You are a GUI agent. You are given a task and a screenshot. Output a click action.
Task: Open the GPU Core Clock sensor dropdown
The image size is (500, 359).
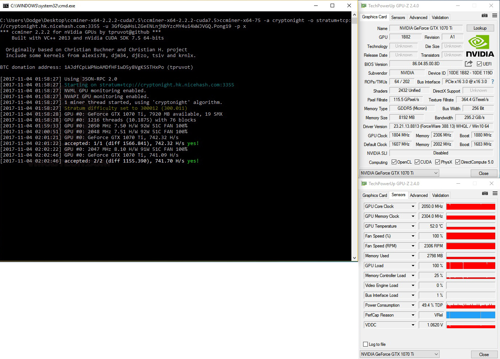413,206
